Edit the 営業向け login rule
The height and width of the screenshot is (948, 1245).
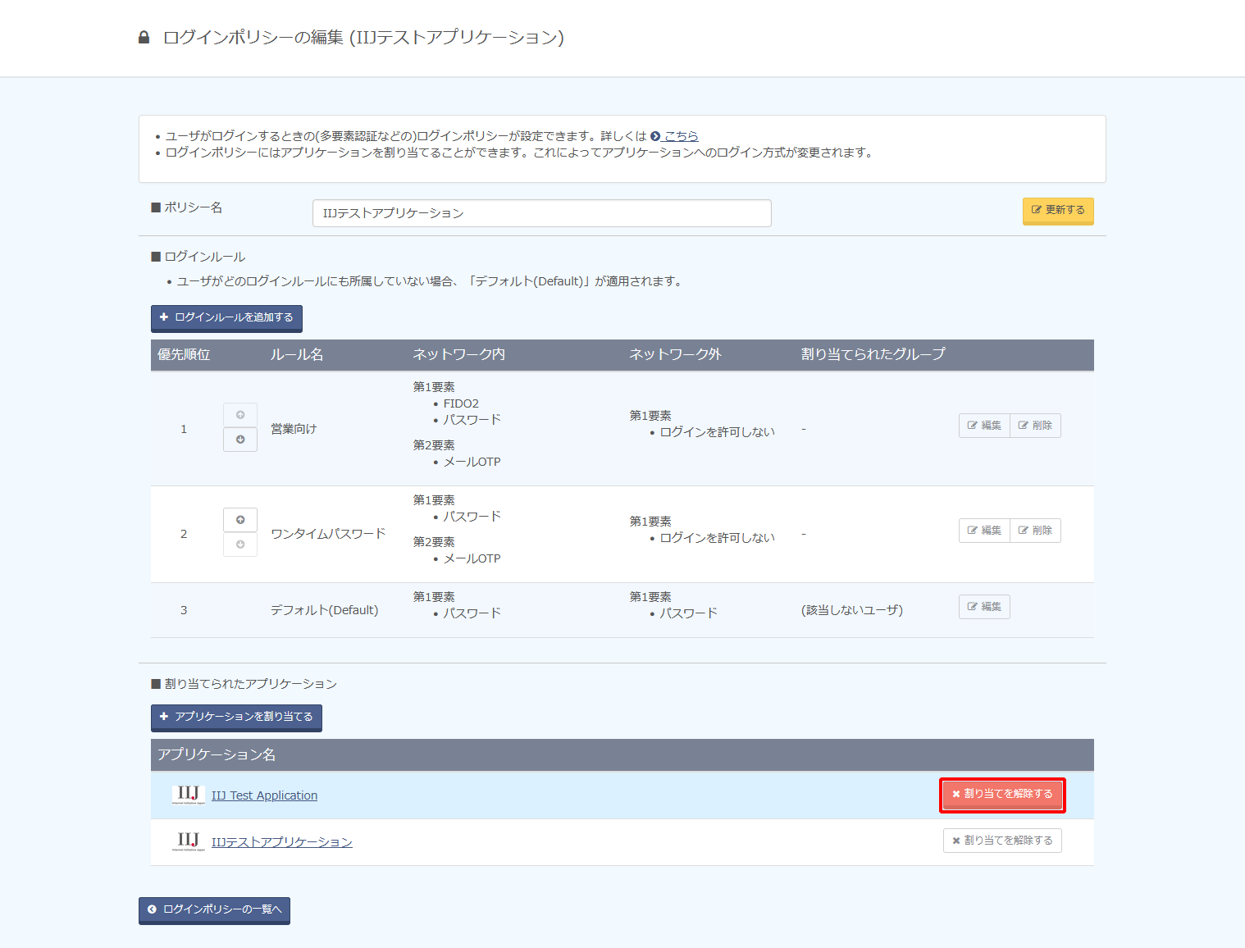(984, 426)
